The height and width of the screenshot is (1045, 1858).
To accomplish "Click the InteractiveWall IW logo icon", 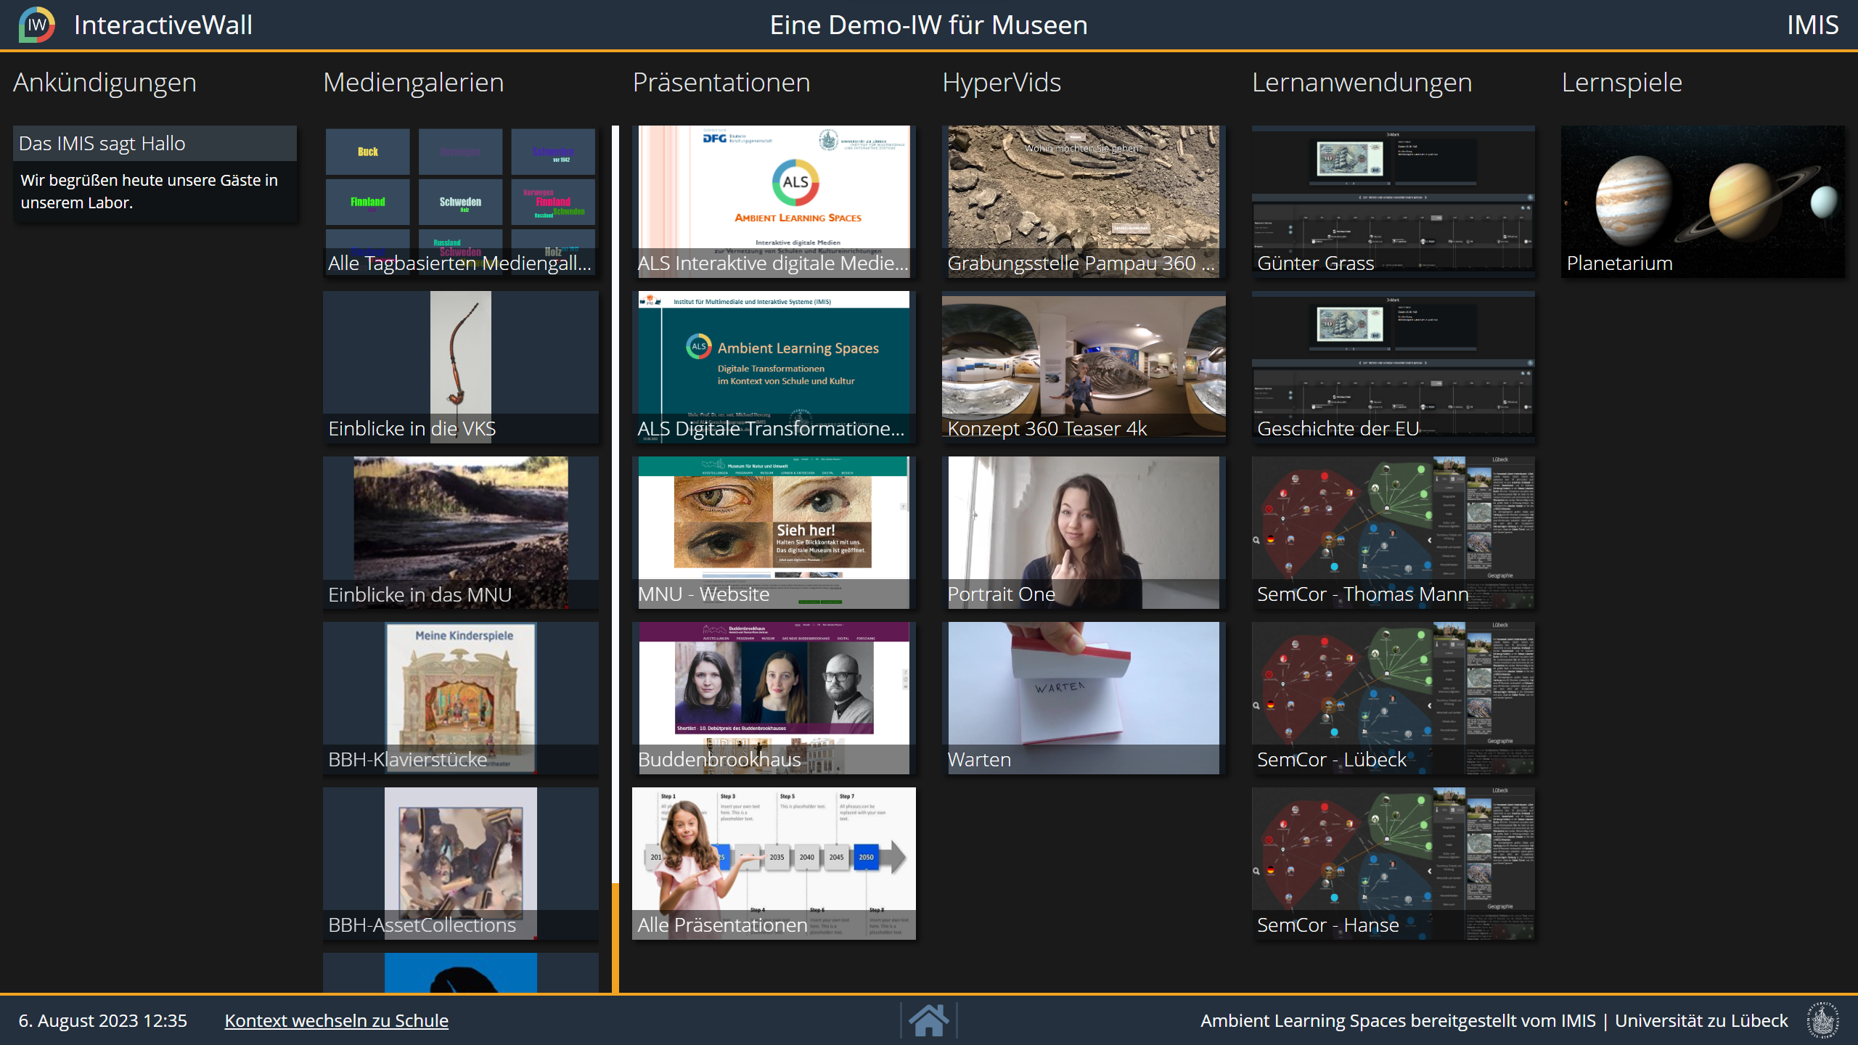I will click(x=37, y=25).
